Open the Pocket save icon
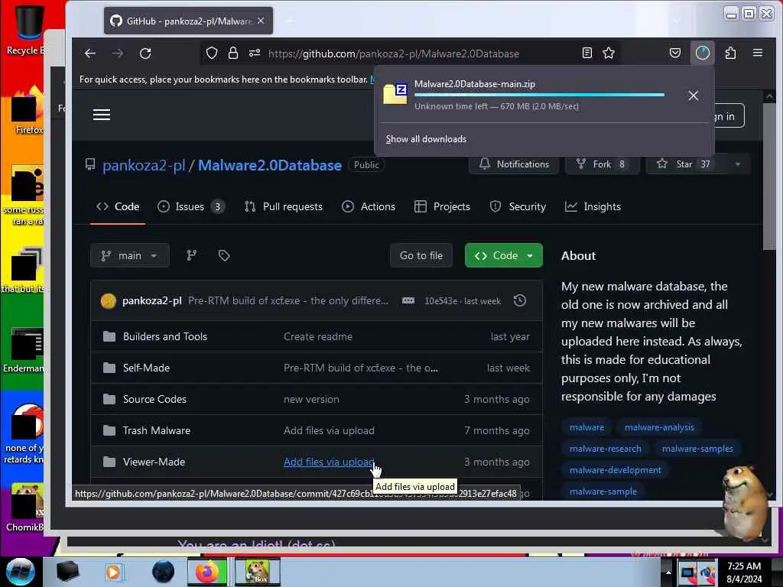783x587 pixels. [675, 53]
